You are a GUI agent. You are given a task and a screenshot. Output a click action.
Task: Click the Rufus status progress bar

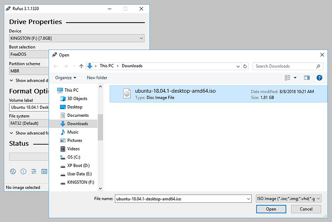coord(29,157)
